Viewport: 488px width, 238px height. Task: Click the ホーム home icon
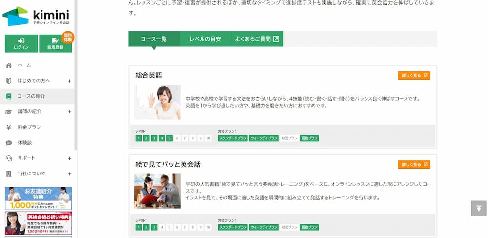(x=9, y=65)
